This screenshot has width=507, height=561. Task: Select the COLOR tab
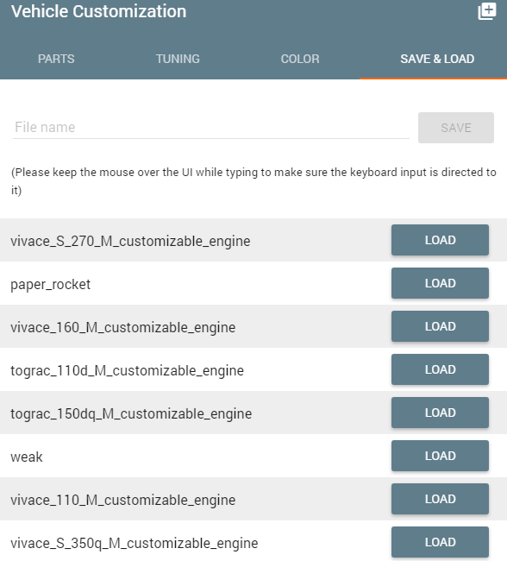[300, 59]
